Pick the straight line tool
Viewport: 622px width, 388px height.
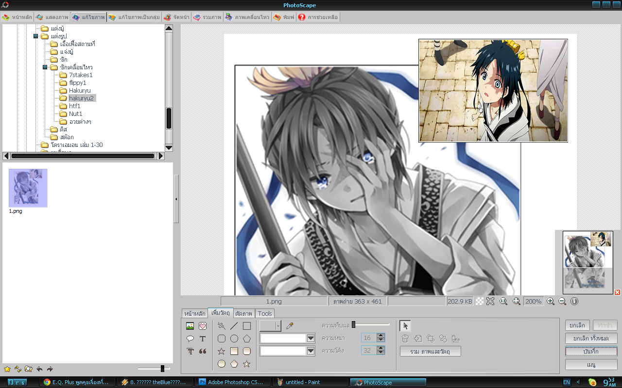234,326
